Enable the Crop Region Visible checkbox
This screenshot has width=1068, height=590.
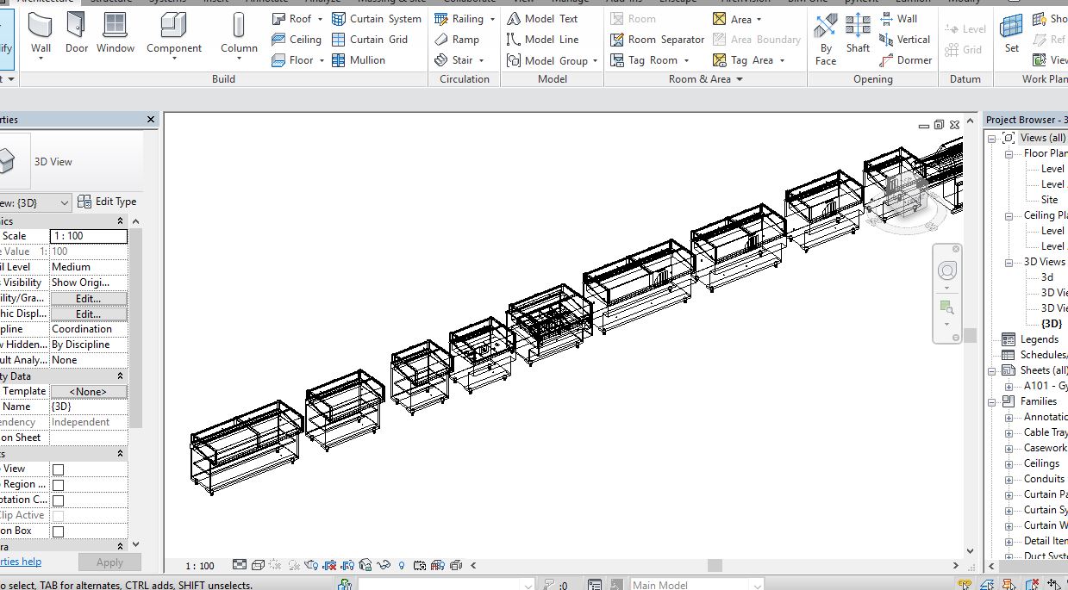58,485
